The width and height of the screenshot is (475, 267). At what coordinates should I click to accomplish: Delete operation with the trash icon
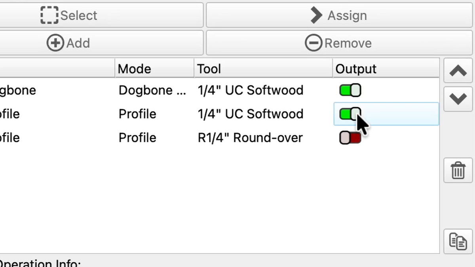458,170
